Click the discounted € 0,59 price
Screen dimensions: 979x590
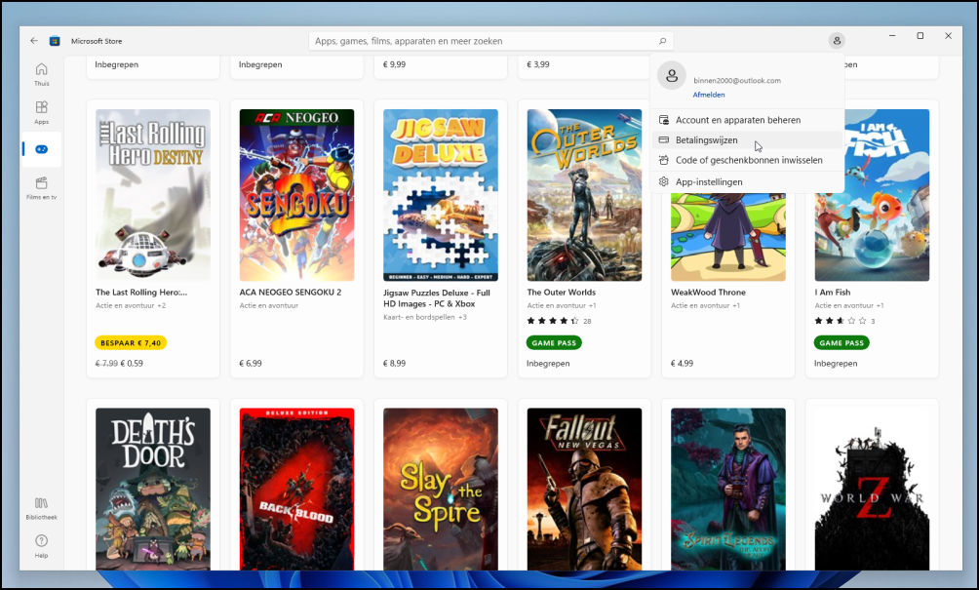pos(131,364)
